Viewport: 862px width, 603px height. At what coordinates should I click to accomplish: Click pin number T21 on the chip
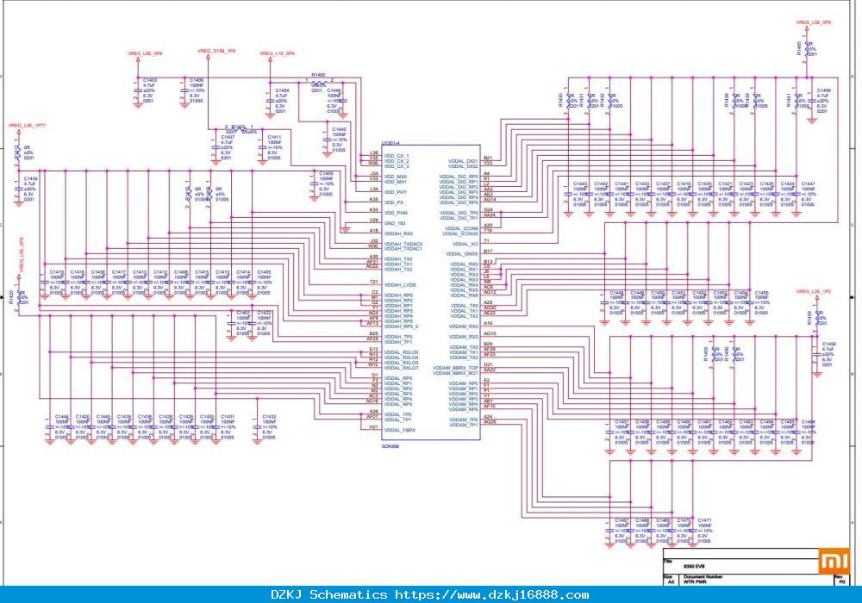374,283
